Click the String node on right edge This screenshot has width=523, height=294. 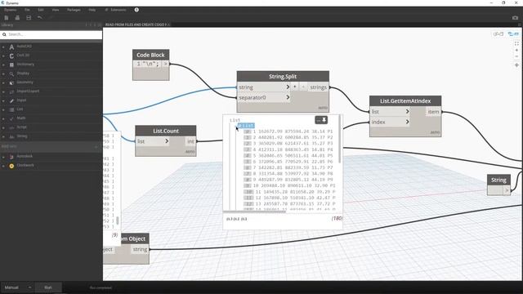coord(498,185)
